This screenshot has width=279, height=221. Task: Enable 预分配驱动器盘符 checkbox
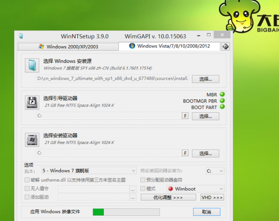[143, 180]
